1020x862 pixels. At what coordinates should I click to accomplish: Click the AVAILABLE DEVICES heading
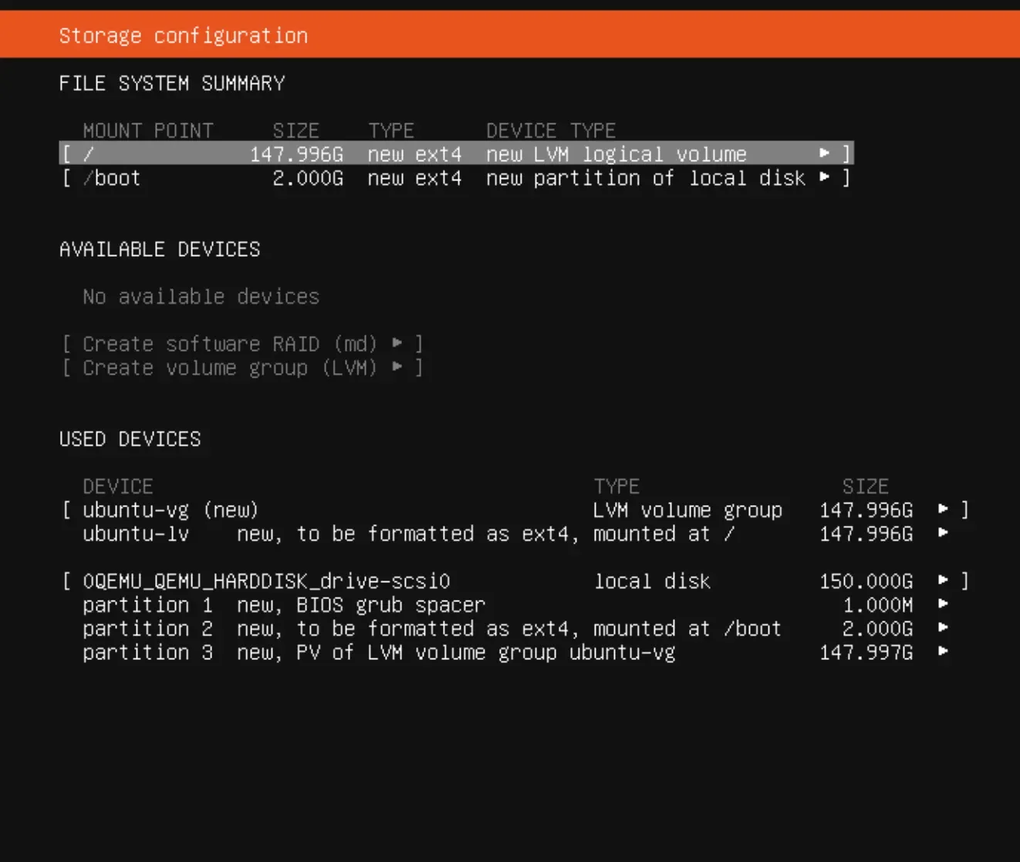pyautogui.click(x=160, y=249)
